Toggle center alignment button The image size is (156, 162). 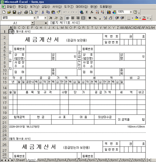73,18
